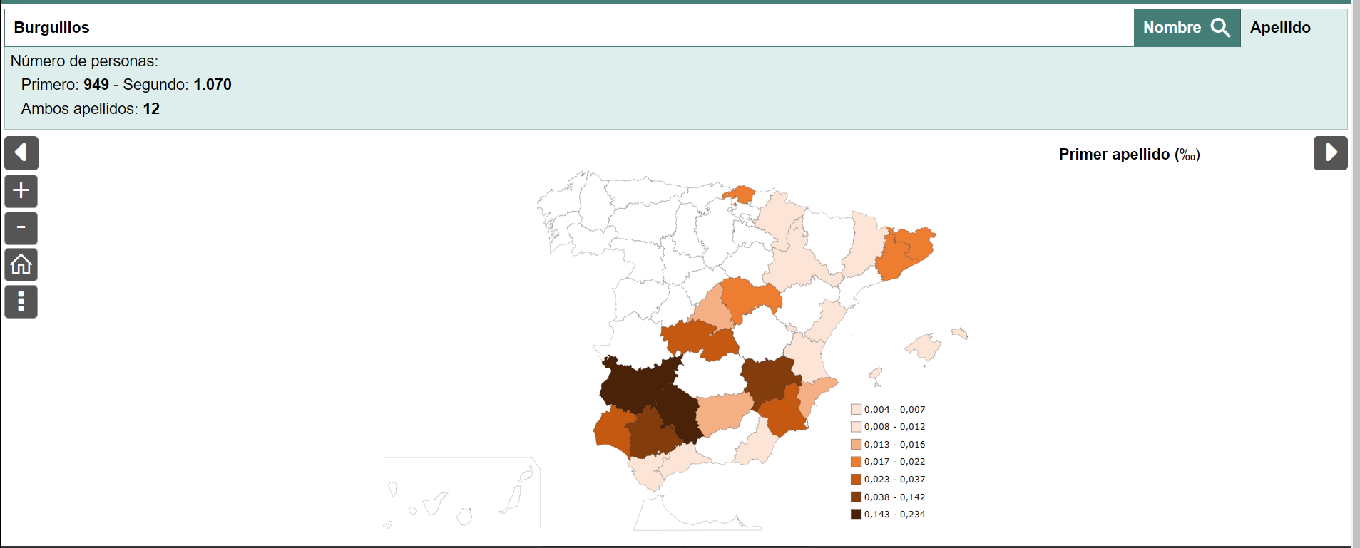The width and height of the screenshot is (1360, 548).
Task: Click the Primero count 949
Action: coord(96,85)
